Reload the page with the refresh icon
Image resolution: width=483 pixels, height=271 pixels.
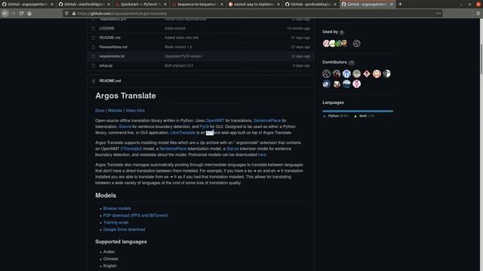click(x=21, y=14)
